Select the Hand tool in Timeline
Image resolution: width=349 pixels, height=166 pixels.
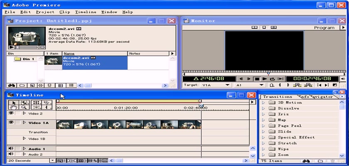click(x=14, y=107)
